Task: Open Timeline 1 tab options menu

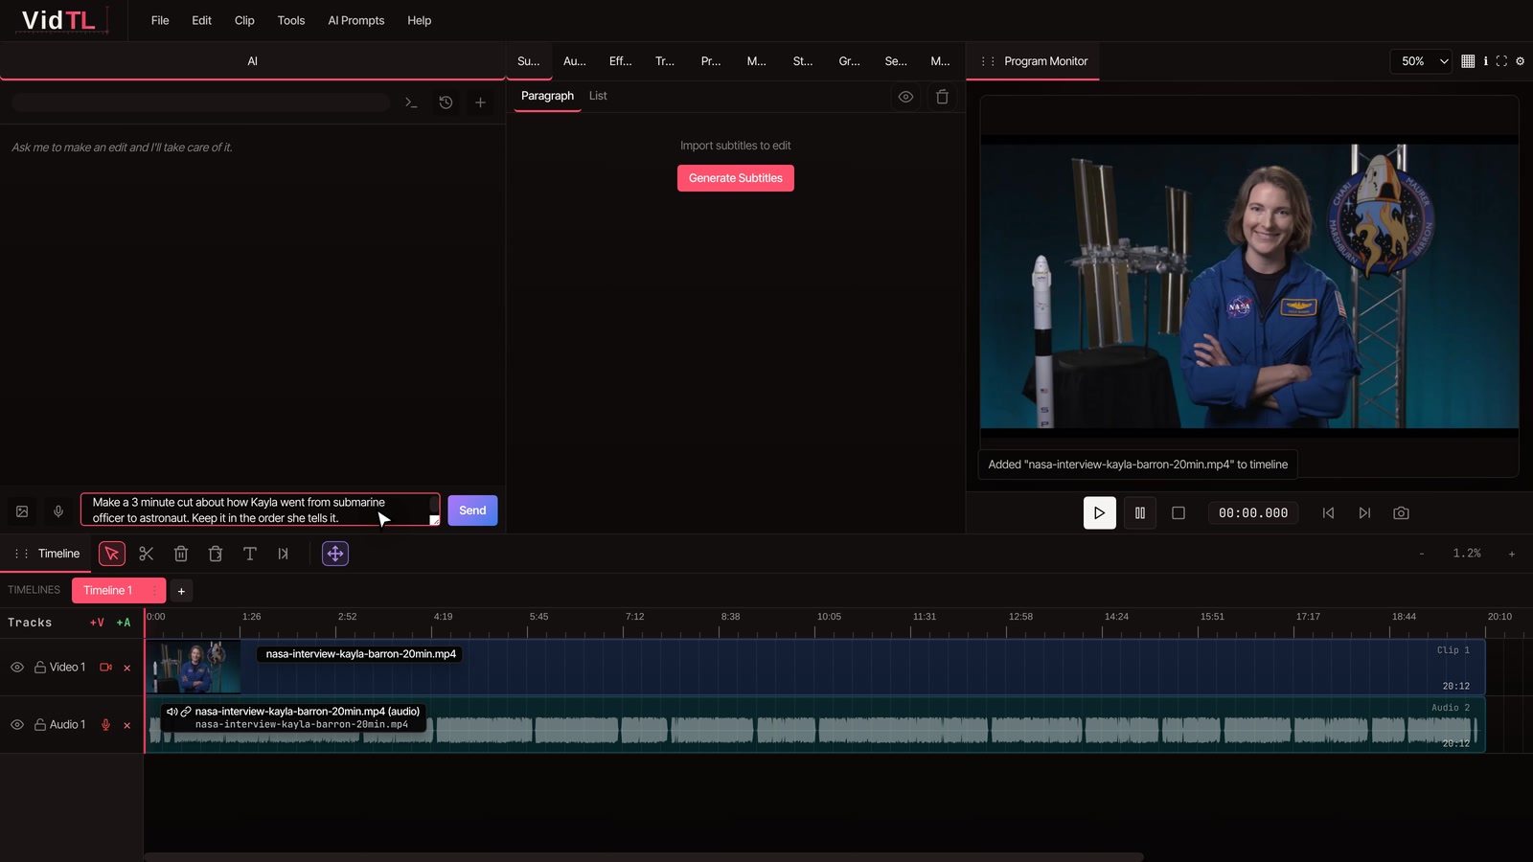Action: pyautogui.click(x=154, y=591)
